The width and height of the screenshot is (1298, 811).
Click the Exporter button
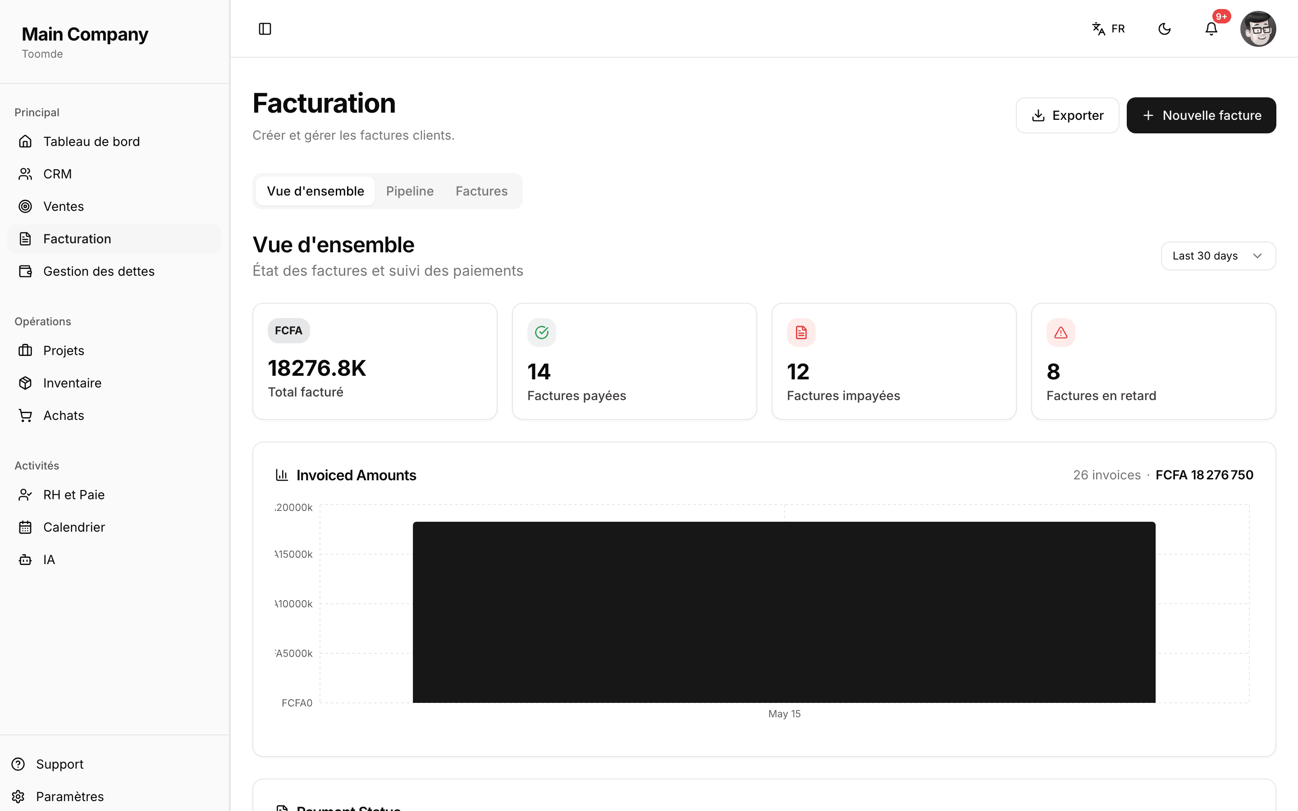[1067, 115]
